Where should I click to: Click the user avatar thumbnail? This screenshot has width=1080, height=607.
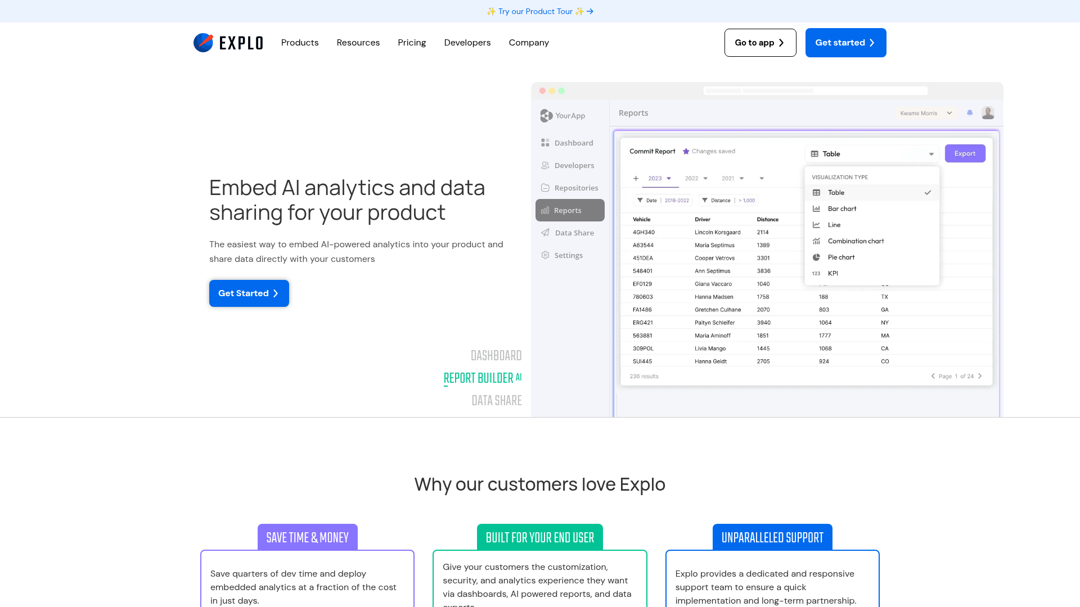(x=988, y=113)
